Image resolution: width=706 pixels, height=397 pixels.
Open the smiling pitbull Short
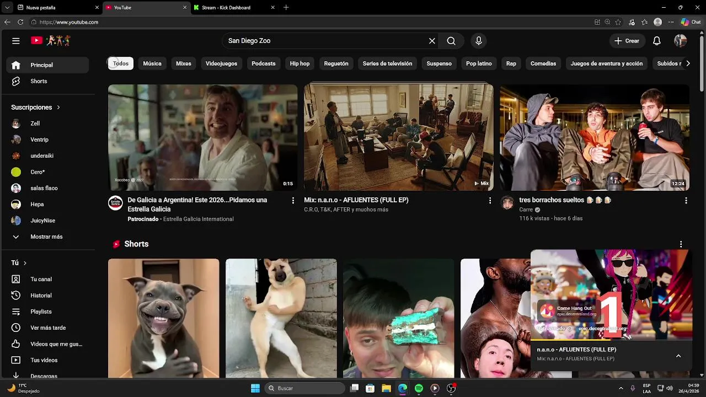click(163, 318)
